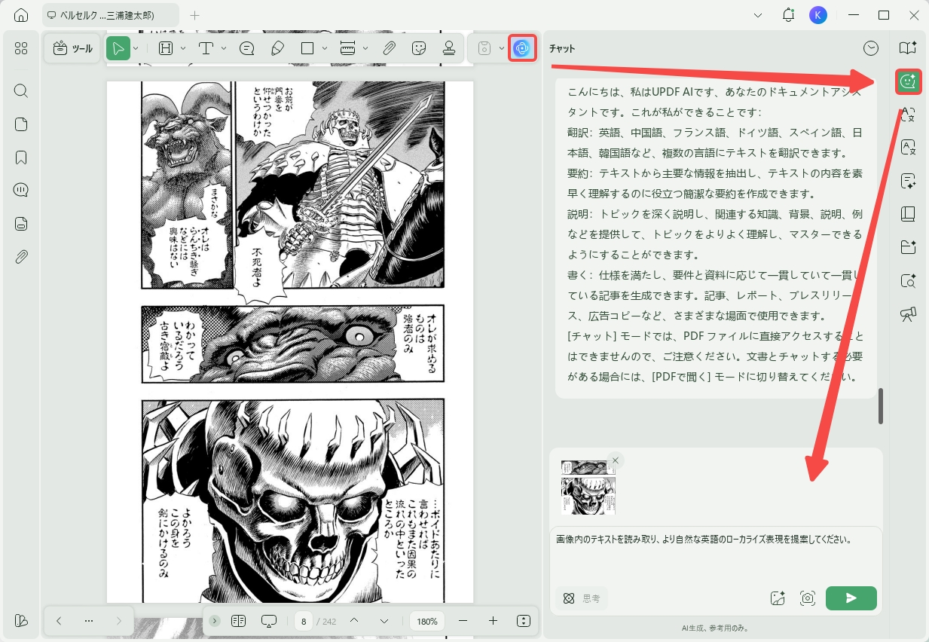Jump to next page with down chevron
Image resolution: width=929 pixels, height=642 pixels.
pos(384,621)
